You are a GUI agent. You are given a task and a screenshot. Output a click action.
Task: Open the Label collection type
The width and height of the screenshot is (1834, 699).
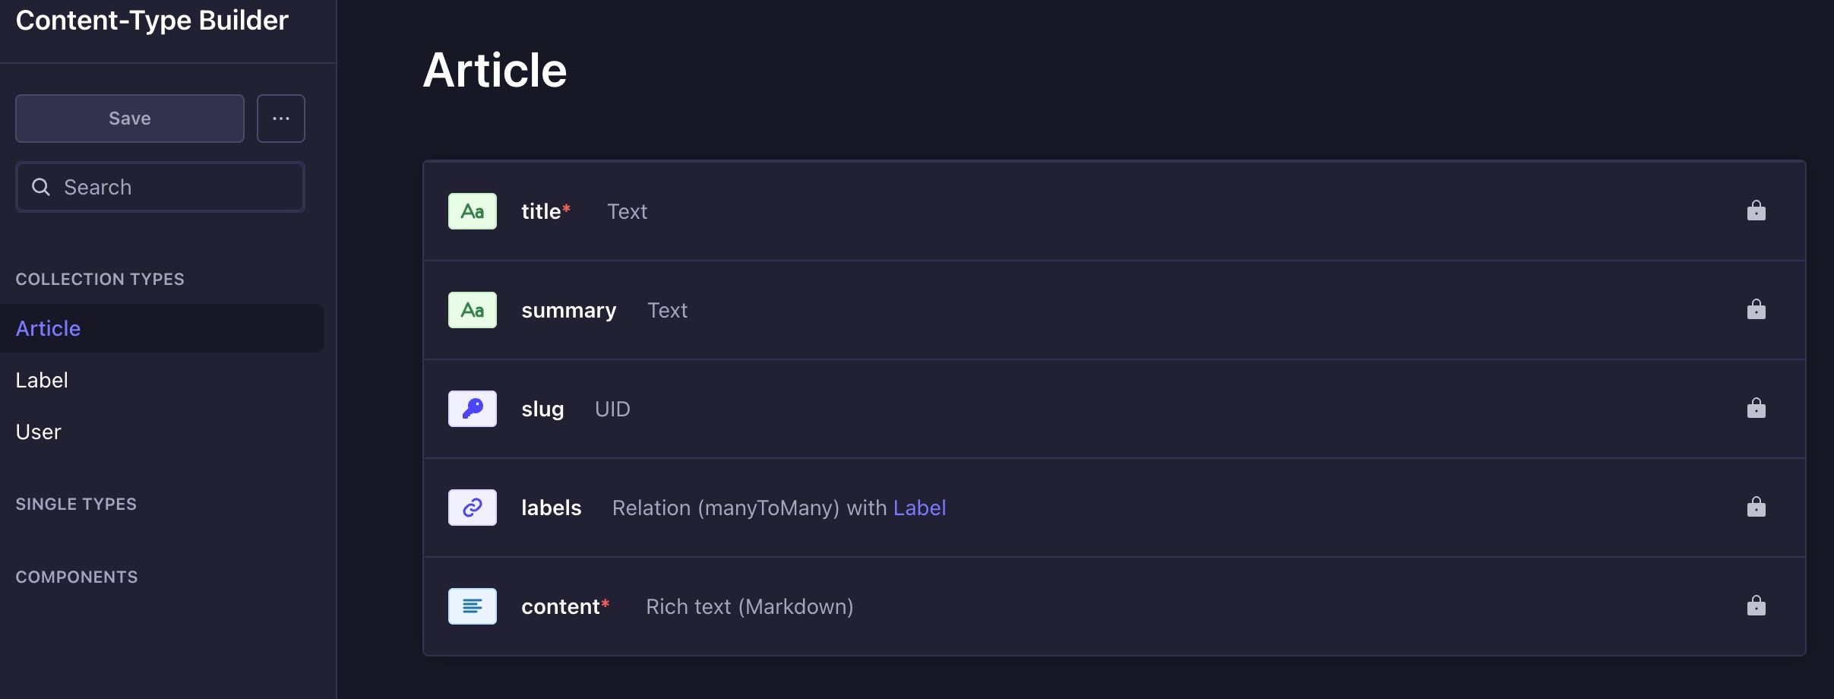coord(42,380)
